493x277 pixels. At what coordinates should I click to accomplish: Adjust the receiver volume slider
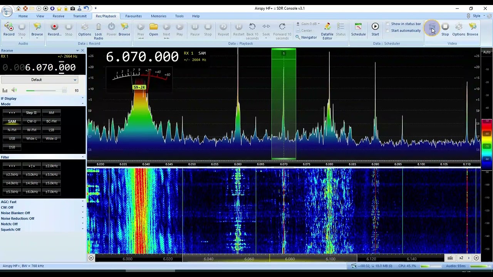coord(46,91)
